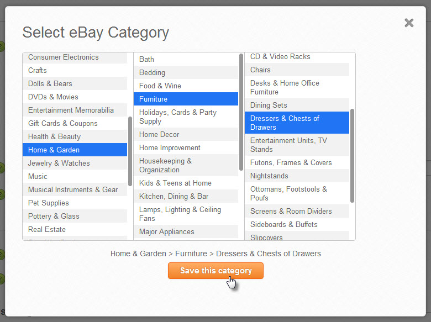Choose Sideboards & Buffets option
The width and height of the screenshot is (431, 322).
[284, 225]
